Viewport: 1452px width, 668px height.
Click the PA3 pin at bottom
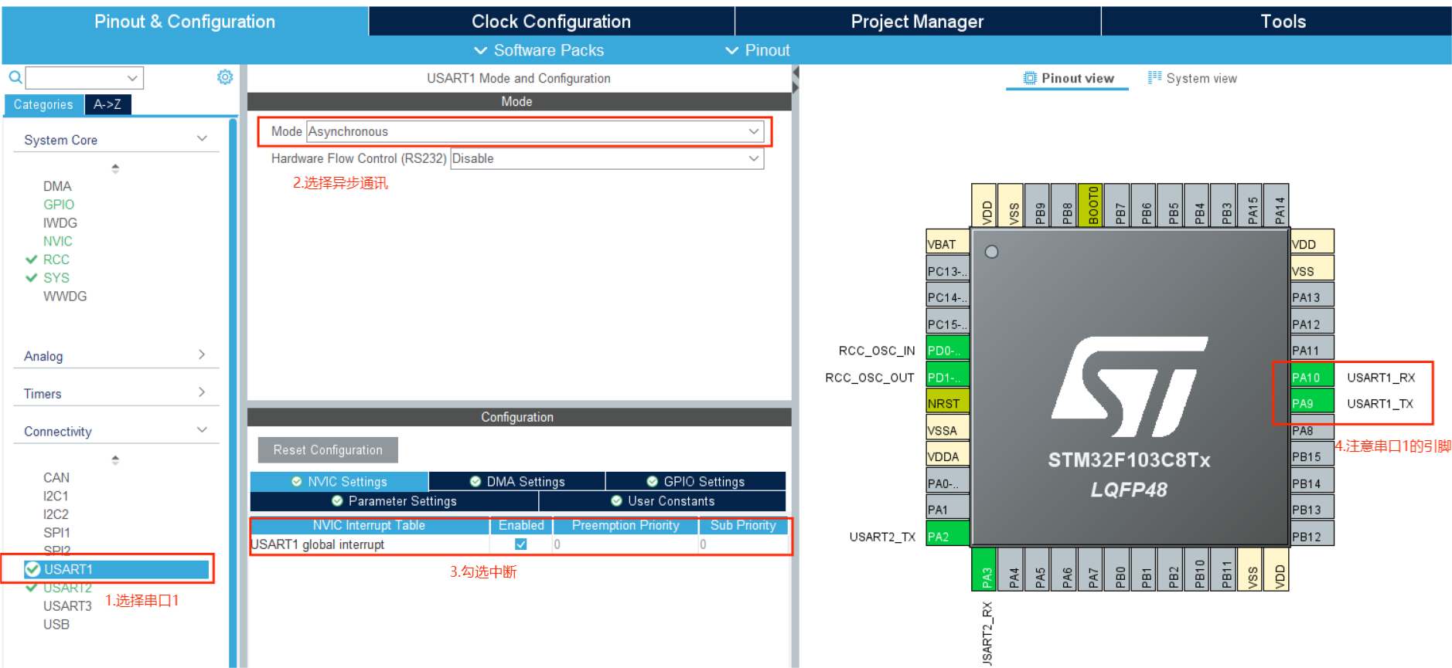[x=984, y=571]
